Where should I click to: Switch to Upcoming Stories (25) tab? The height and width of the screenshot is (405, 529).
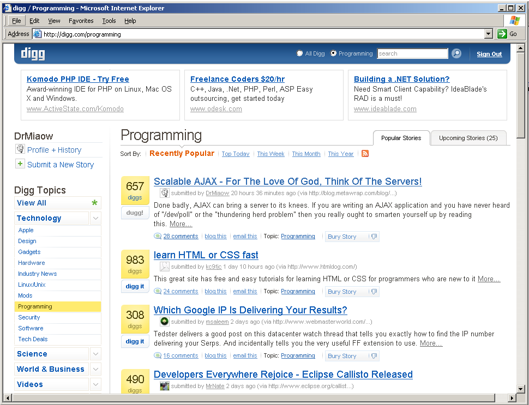[x=468, y=138]
